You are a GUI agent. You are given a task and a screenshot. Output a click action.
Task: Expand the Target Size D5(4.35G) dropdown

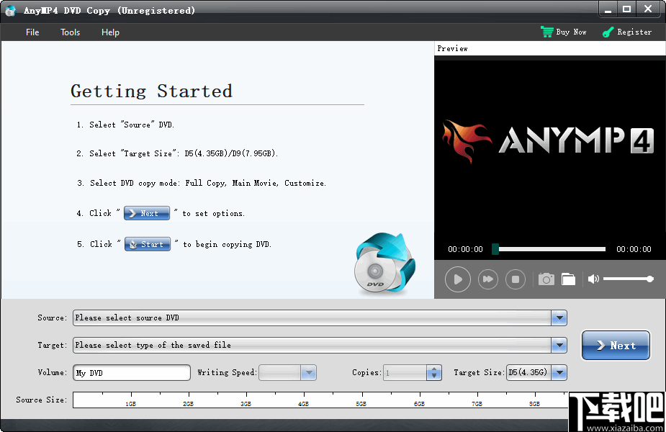click(x=560, y=372)
